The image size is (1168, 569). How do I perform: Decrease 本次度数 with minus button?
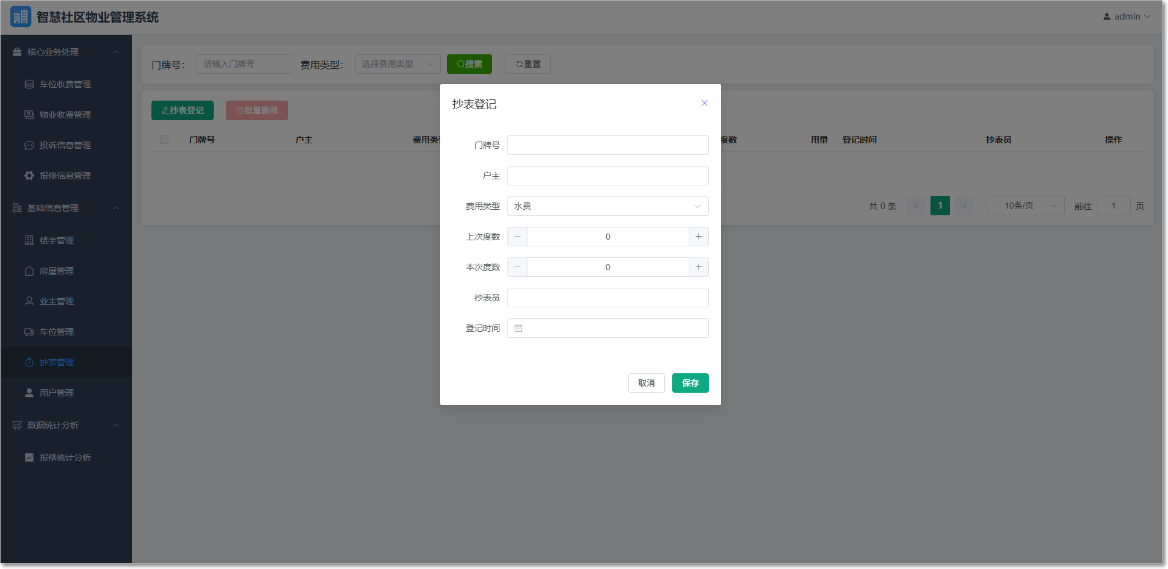pos(518,267)
